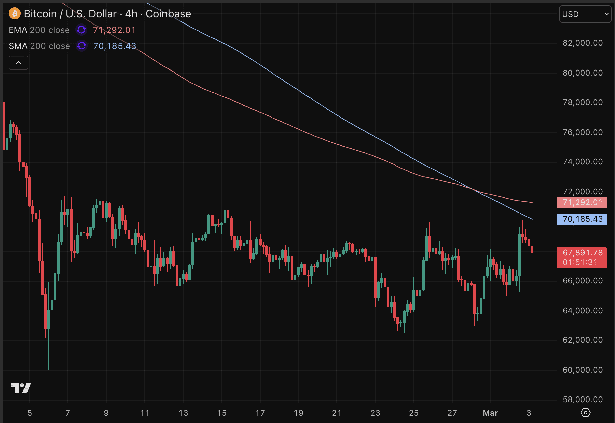Screen dimensions: 615x423
Task: Click the EMA value 71,292.01 in the legend
Action: pos(114,30)
